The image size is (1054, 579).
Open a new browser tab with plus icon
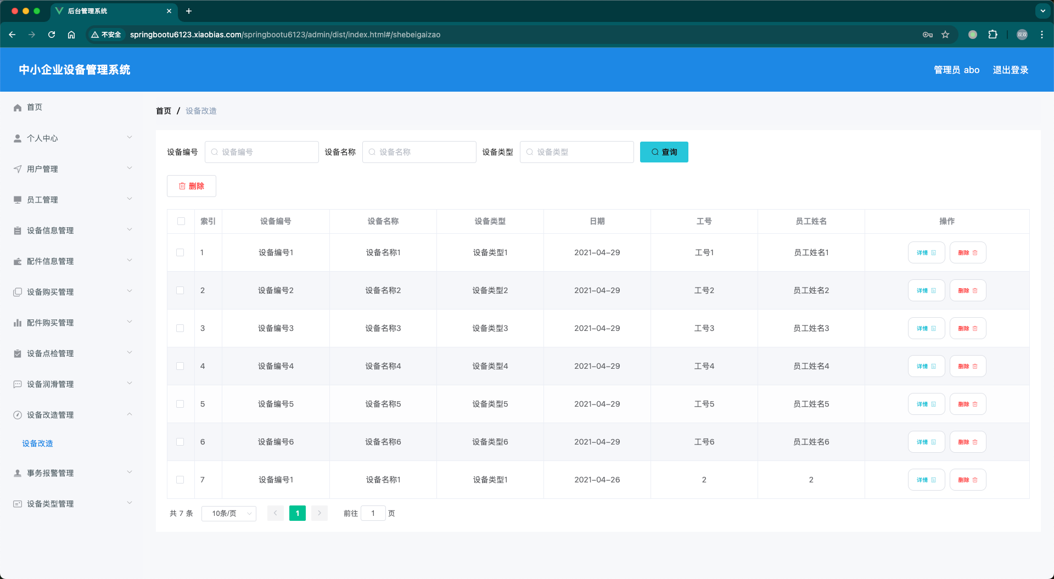(189, 11)
